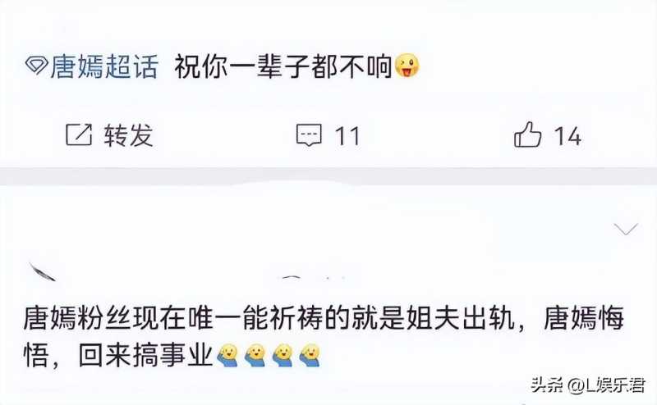
Task: Tap the second saluting emoji
Action: point(255,356)
